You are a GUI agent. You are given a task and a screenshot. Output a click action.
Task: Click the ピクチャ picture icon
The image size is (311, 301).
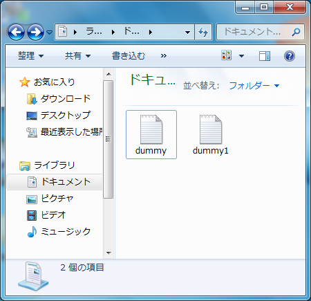(x=32, y=199)
